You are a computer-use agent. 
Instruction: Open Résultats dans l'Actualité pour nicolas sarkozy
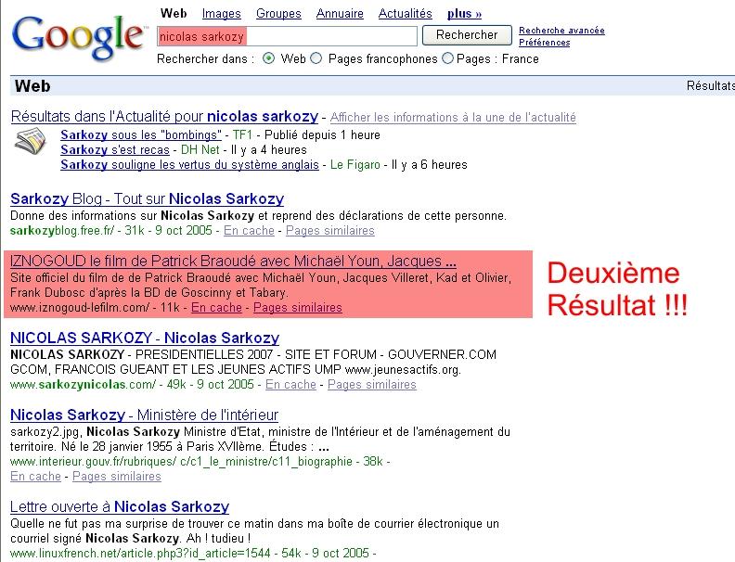[164, 116]
